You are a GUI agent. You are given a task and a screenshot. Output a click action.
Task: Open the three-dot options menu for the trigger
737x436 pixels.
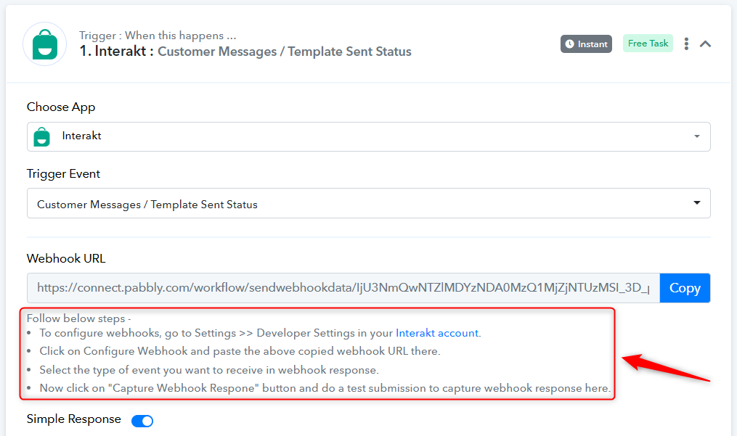(x=686, y=44)
